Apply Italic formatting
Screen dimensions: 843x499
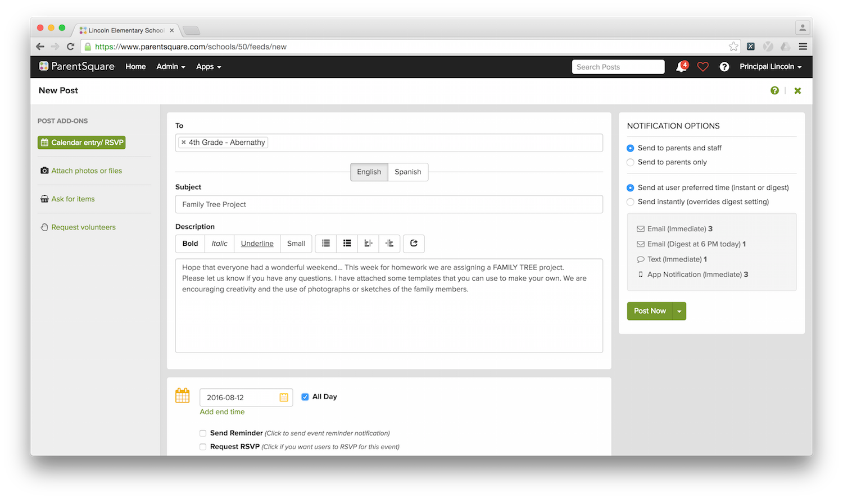coord(220,243)
